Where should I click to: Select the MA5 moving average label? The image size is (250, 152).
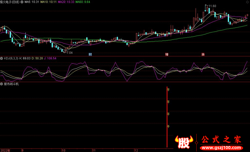click(x=32, y=2)
